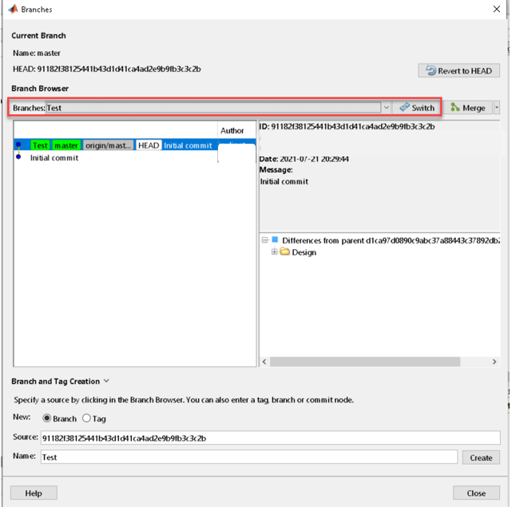Expand the Design folder tree node

point(274,252)
